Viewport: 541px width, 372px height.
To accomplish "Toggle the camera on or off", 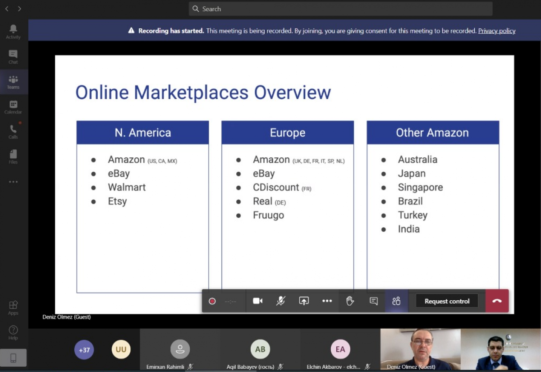I will pyautogui.click(x=258, y=301).
